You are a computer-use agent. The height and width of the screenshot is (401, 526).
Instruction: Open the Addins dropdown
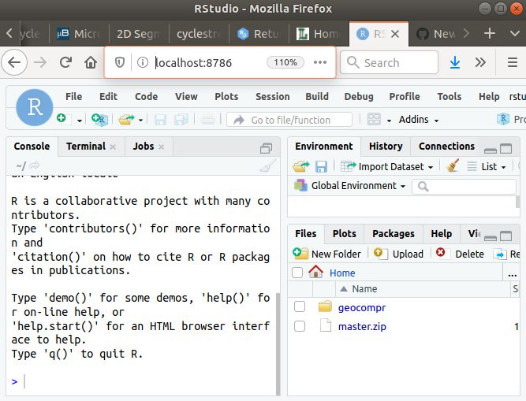pyautogui.click(x=419, y=120)
